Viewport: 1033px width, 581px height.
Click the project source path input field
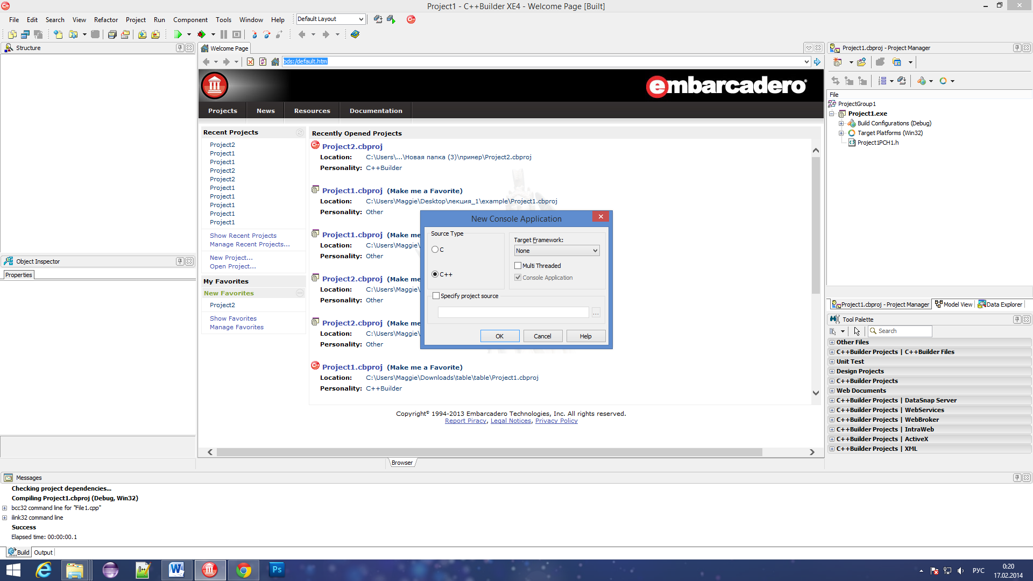click(513, 313)
